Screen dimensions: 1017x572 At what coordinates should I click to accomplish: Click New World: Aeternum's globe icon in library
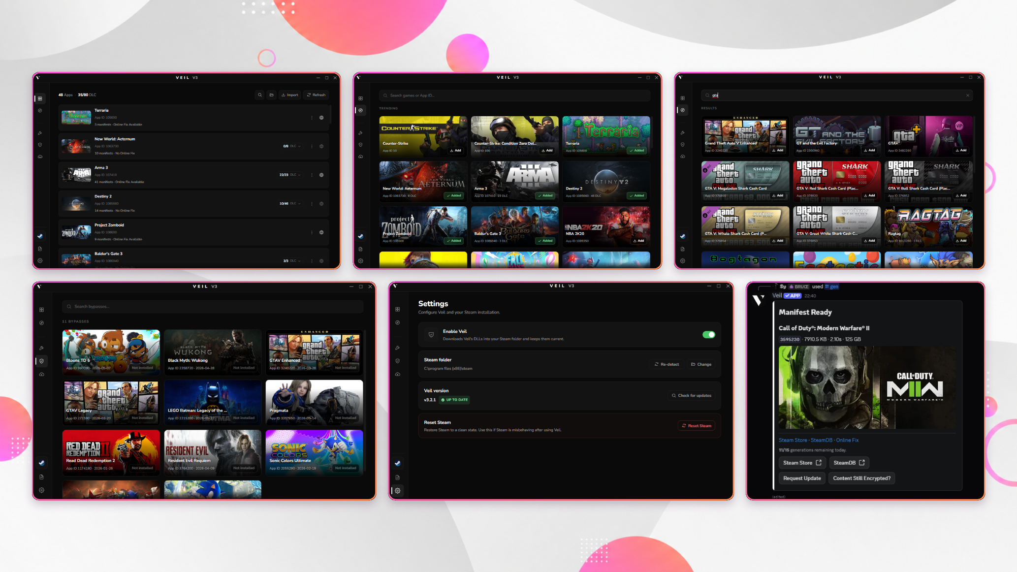tap(321, 146)
